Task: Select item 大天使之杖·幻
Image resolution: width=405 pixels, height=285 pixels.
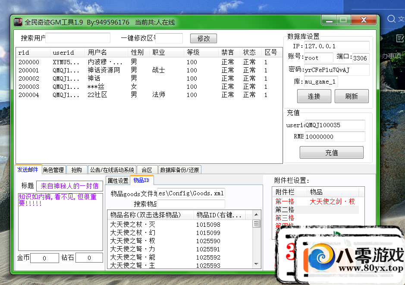Action: pos(180,232)
